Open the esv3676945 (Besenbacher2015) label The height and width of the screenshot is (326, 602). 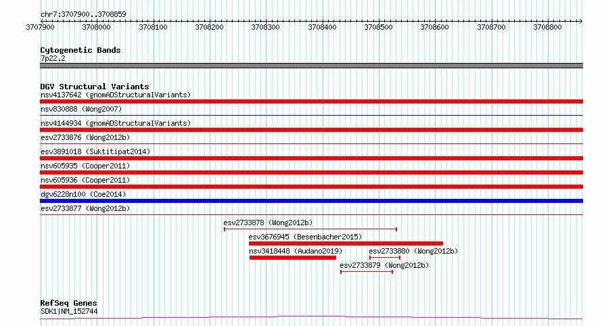pos(305,237)
